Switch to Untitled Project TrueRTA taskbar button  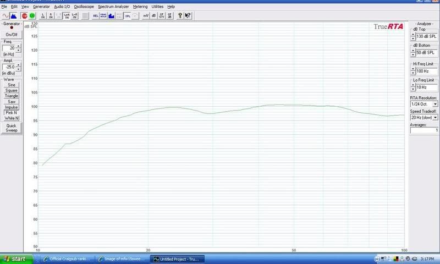coord(177,259)
